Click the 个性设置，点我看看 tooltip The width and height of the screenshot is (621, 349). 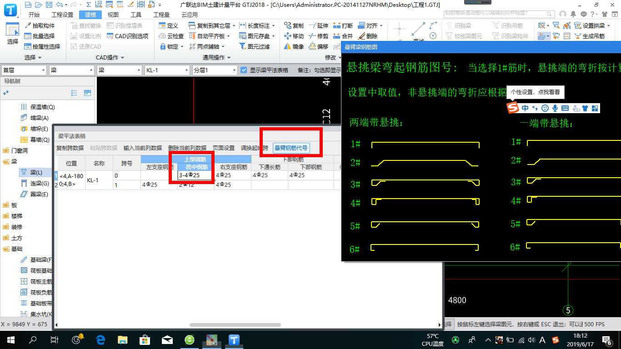click(535, 92)
